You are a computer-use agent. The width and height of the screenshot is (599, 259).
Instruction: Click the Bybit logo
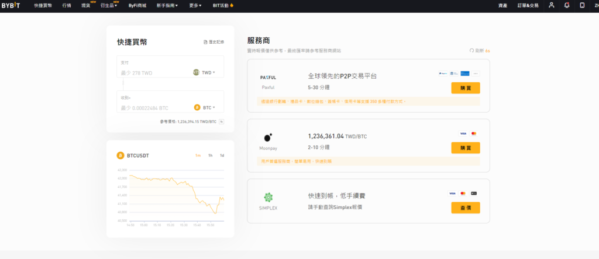click(11, 5)
